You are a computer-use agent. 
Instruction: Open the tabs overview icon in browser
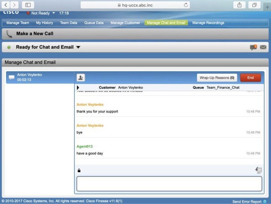[254, 5]
